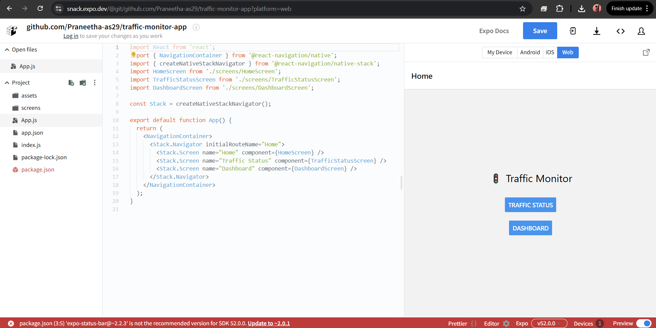
Task: Click the login arrow icon next to Save
Action: coord(573,31)
